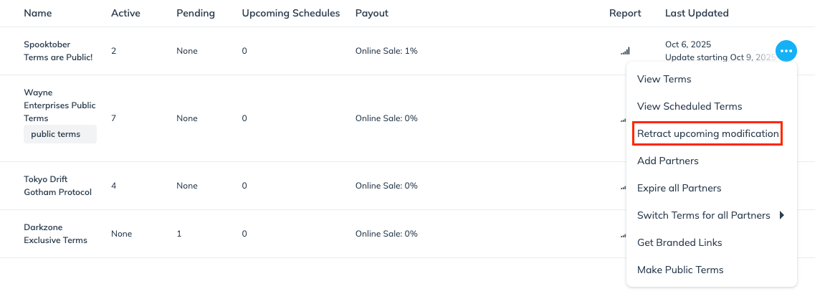The image size is (830, 299).
Task: Click the 'public terms' tag label
Action: pyautogui.click(x=56, y=134)
